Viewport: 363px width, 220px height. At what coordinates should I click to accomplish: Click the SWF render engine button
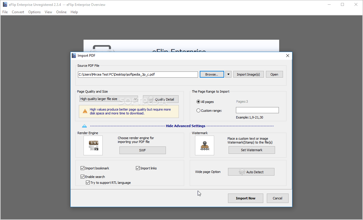click(x=143, y=150)
